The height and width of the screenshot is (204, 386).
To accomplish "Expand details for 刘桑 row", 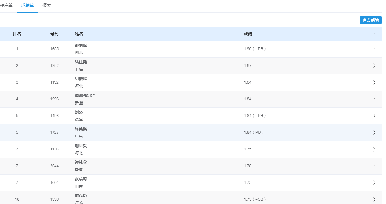I will pos(374,116).
